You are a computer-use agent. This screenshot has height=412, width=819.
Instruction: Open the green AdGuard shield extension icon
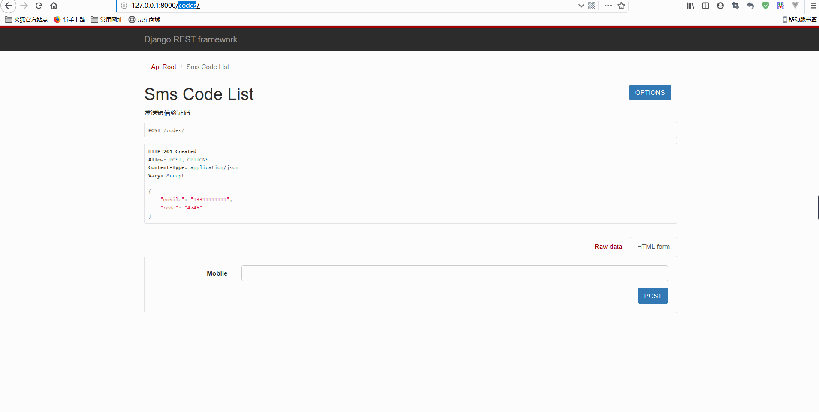click(x=766, y=6)
